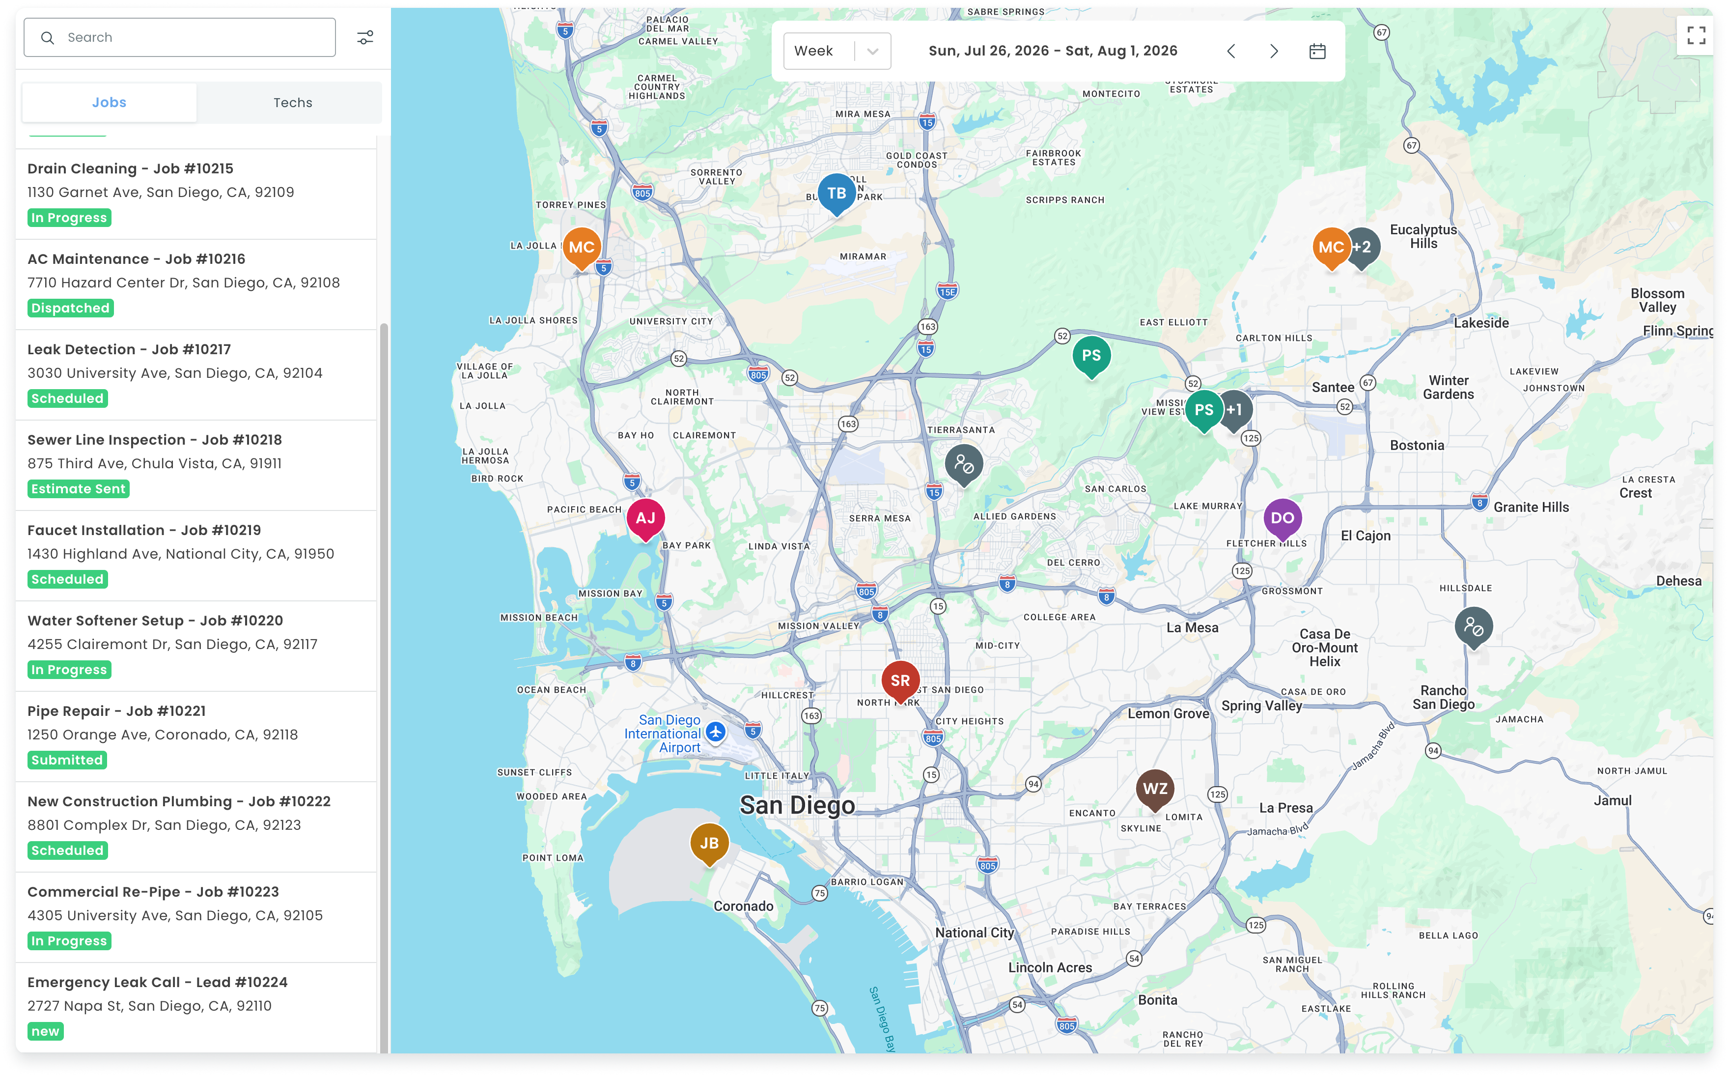Advance to the next week arrow
Image resolution: width=1729 pixels, height=1077 pixels.
coord(1274,51)
